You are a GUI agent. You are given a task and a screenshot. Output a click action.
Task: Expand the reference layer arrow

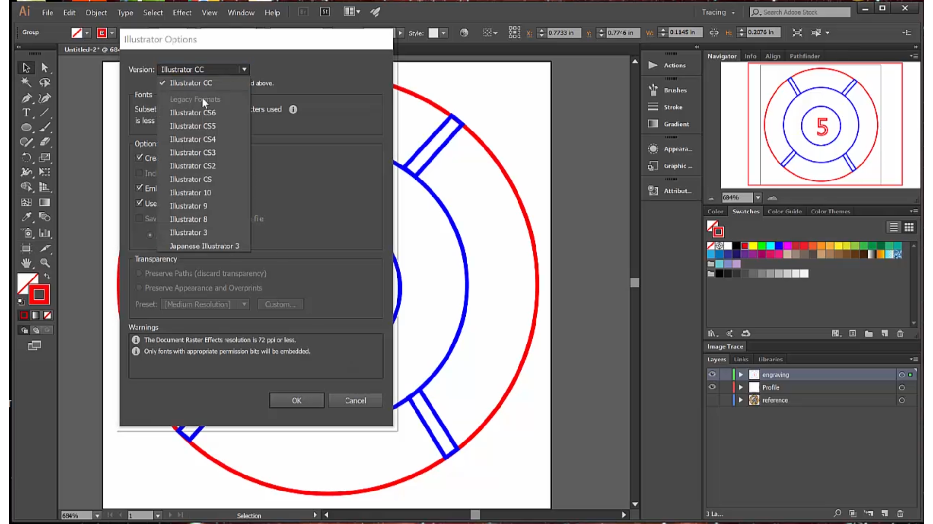point(741,400)
